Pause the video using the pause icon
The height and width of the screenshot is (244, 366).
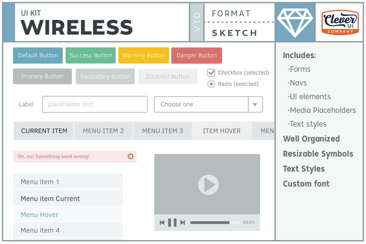[x=172, y=222]
